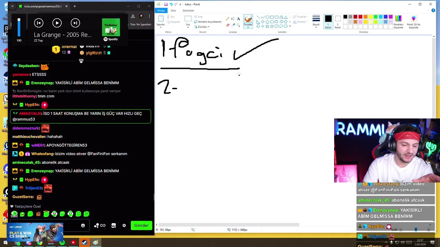This screenshot has width=440, height=247.
Task: Click Yeniden boyutlandır resize button
Action: [x=208, y=22]
